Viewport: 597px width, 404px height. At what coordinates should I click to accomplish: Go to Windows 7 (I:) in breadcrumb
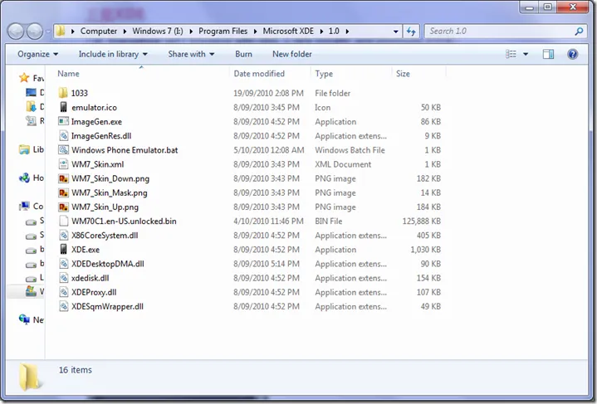158,32
